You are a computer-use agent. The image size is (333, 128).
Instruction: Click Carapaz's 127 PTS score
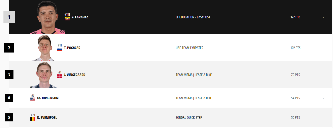295,17
